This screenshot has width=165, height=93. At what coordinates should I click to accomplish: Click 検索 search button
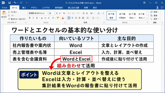coord(155,12)
